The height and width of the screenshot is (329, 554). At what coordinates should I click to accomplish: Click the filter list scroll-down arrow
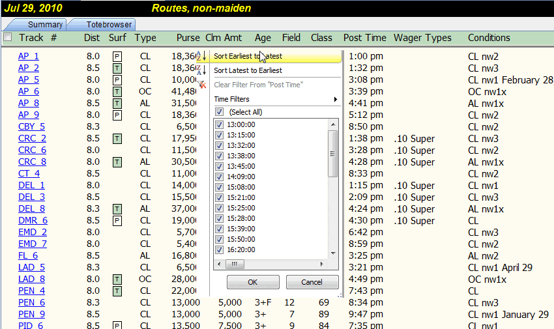pos(333,253)
